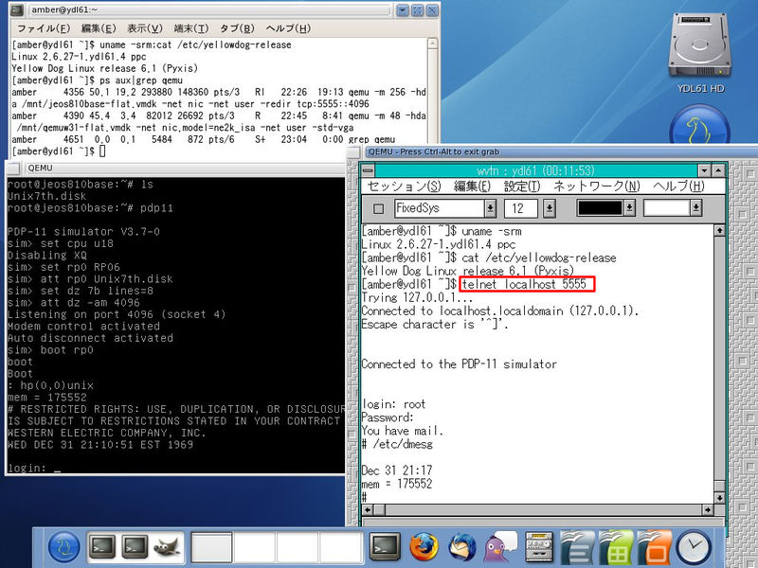Click the wvtn horizontal scrollbar left arrow
This screenshot has height=568, width=758.
368,509
